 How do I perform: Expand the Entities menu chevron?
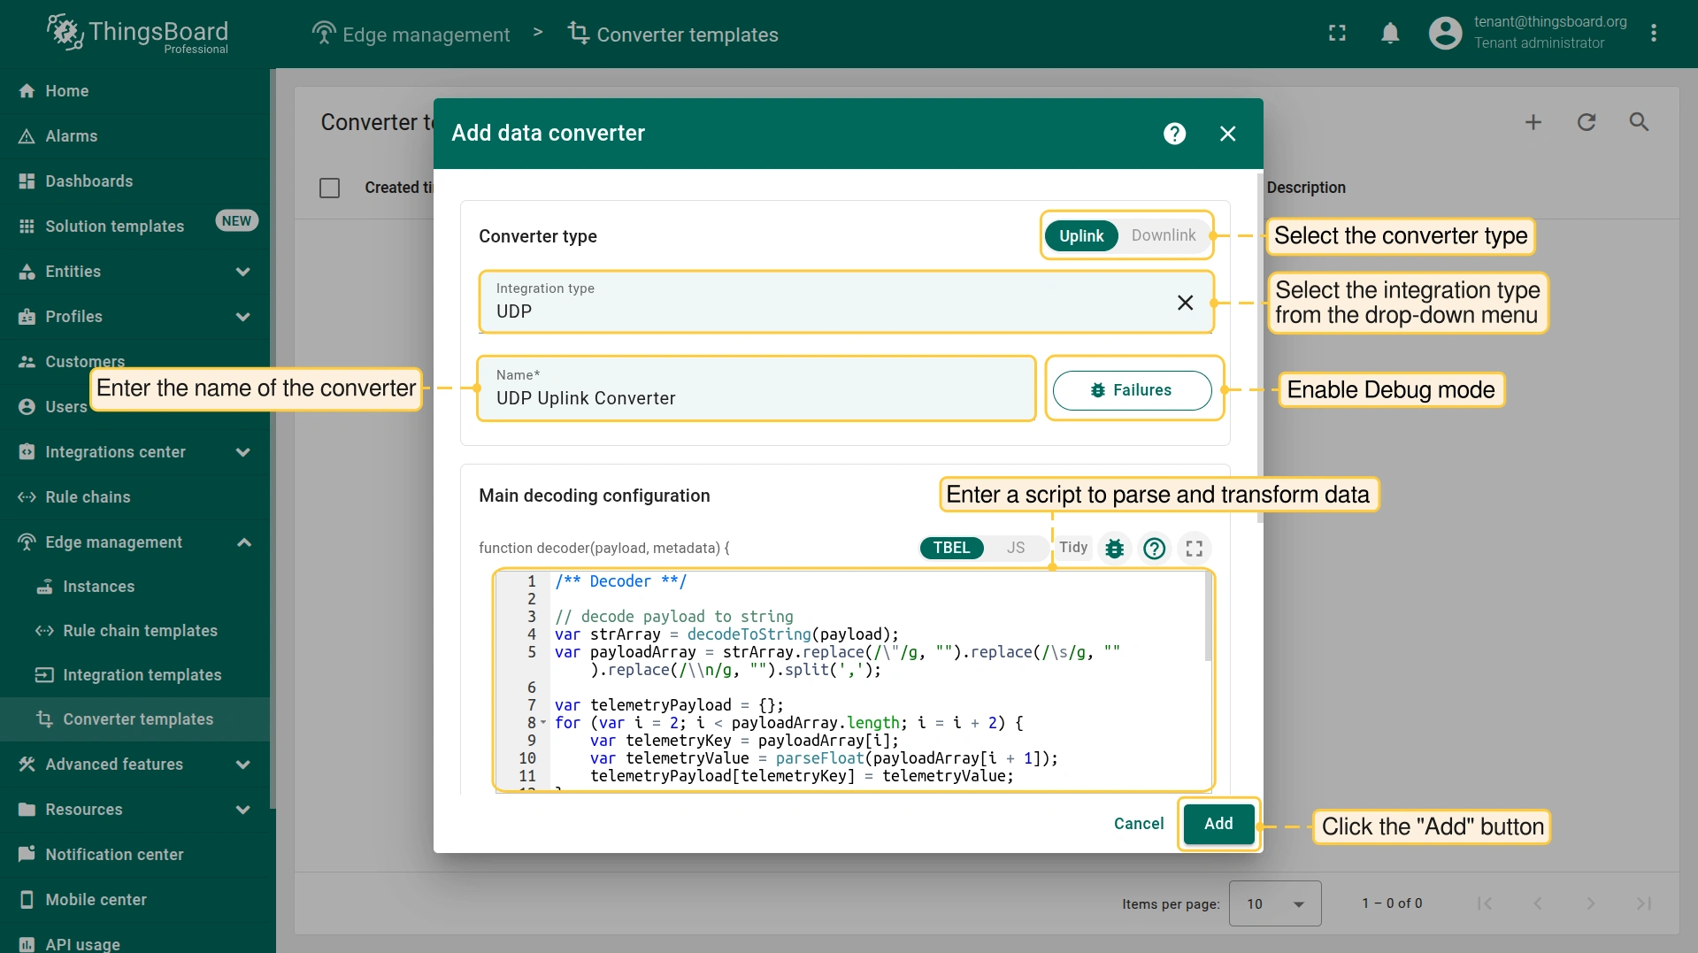click(242, 272)
